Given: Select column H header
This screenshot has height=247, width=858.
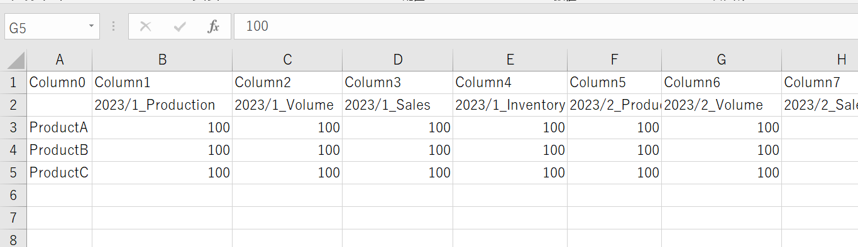Looking at the screenshot, I should coord(820,60).
